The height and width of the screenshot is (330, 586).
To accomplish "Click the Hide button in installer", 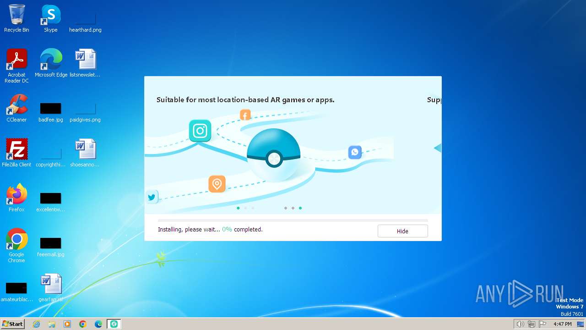I will (402, 231).
